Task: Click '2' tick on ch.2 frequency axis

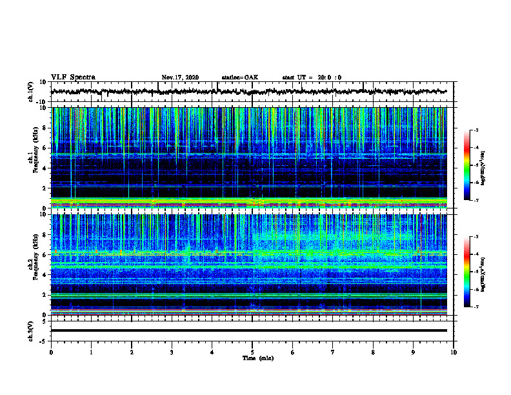Action: [45, 295]
